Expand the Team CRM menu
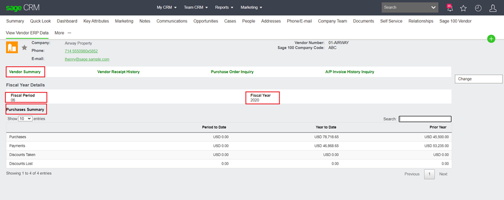This screenshot has width=504, height=200. tap(196, 8)
